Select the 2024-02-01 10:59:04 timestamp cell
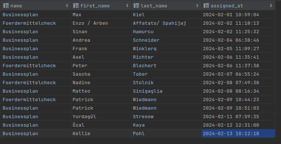This screenshot has height=144, width=281. point(238,15)
